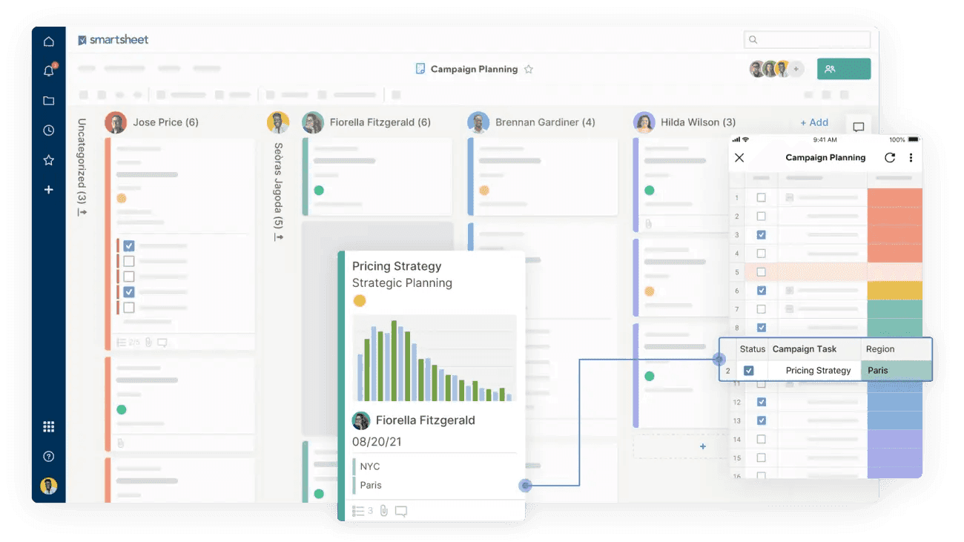964x542 pixels.
Task: Click the sheet icon beside Campaign Planning title
Action: [x=420, y=69]
